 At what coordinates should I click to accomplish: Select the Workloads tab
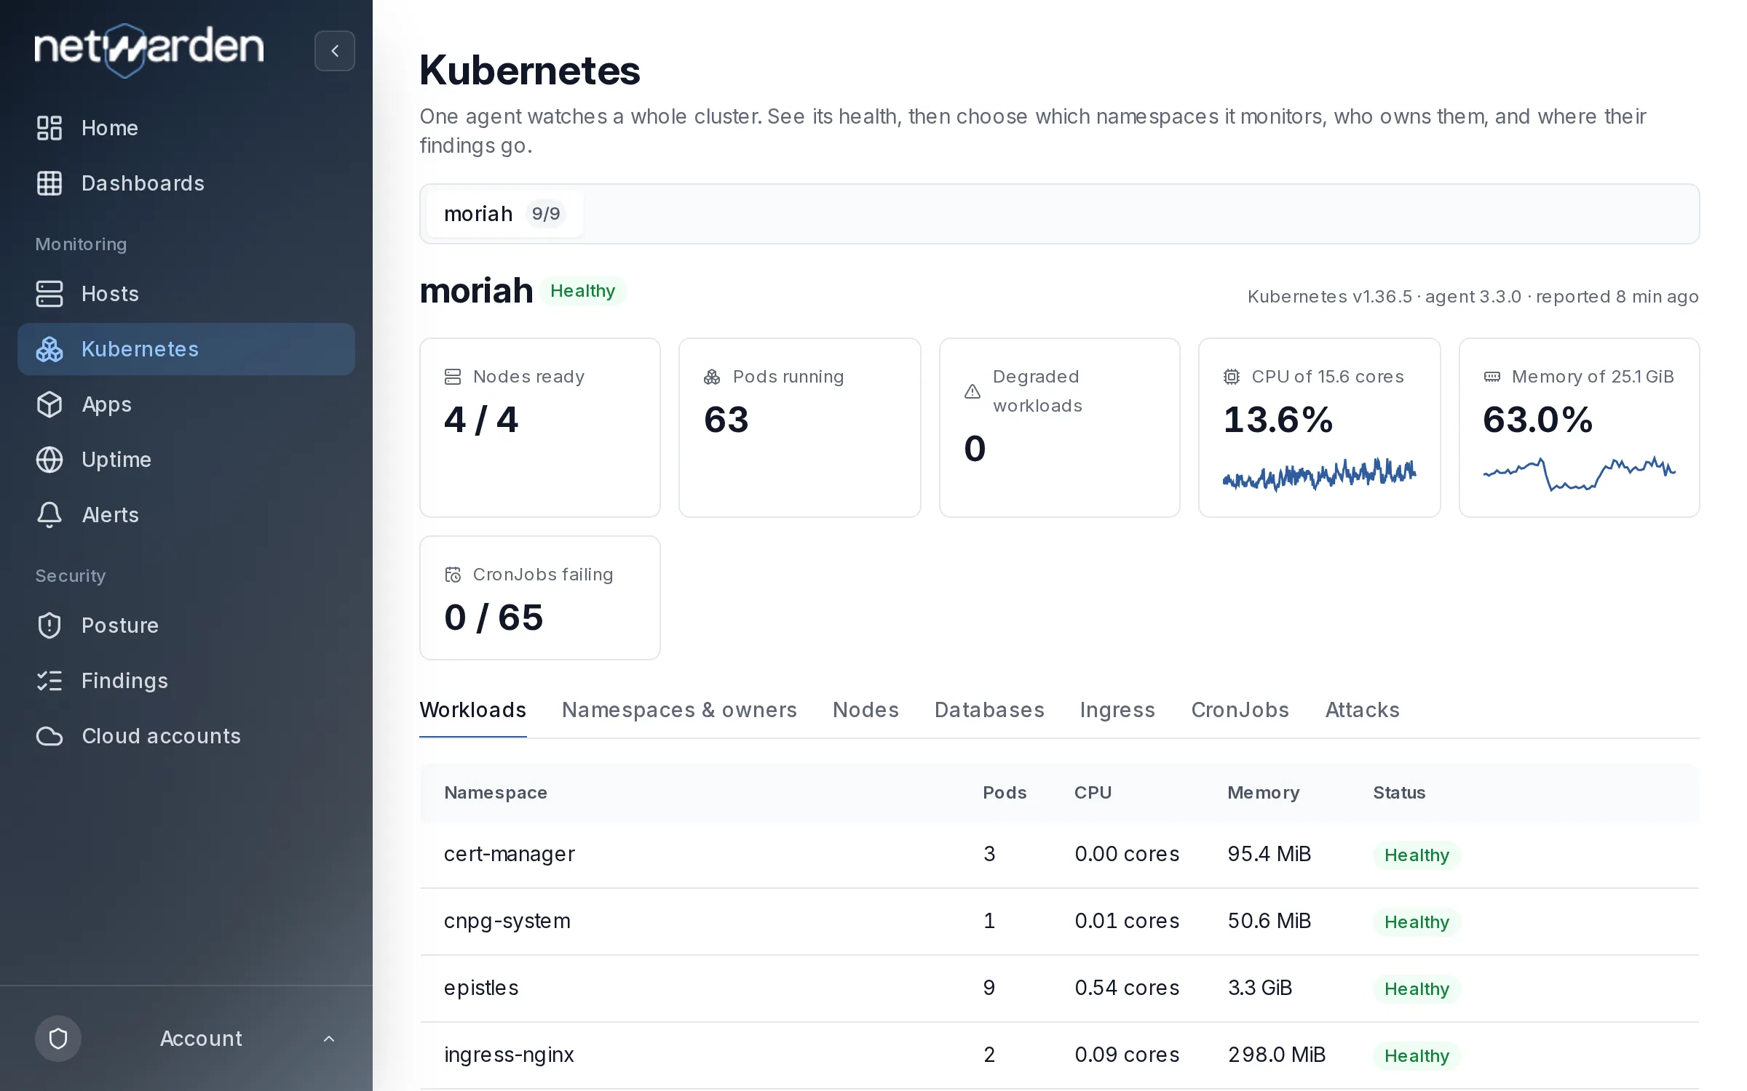(473, 710)
